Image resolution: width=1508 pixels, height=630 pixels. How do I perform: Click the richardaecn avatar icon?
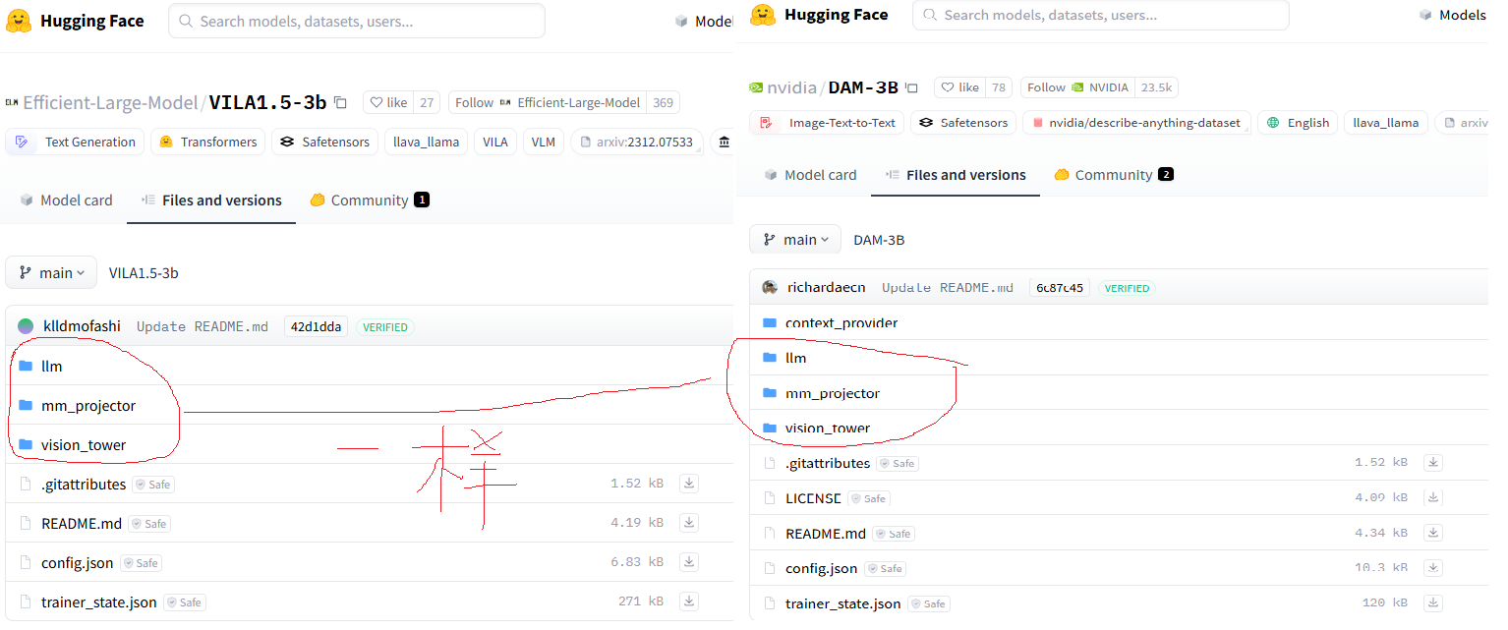(770, 288)
